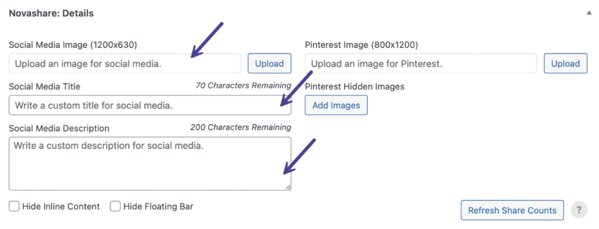Click the Pinterest Image (800x1200) label
The width and height of the screenshot is (599, 229).
point(362,45)
